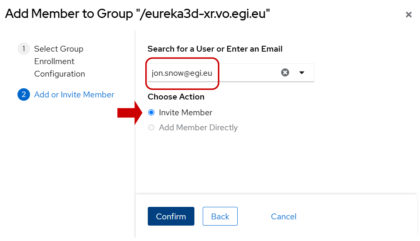Open Select Group Enrollment Configuration step
This screenshot has height=241, width=420.
[59, 61]
